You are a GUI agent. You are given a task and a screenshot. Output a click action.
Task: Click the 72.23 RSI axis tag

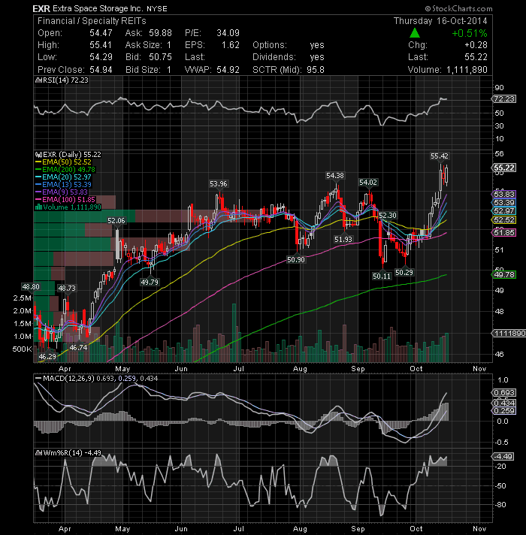tap(503, 99)
